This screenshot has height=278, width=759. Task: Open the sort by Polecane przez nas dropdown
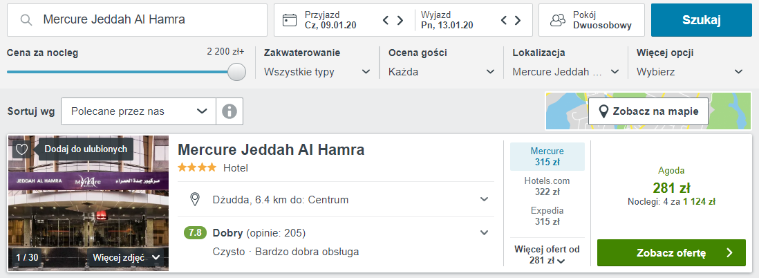click(138, 111)
